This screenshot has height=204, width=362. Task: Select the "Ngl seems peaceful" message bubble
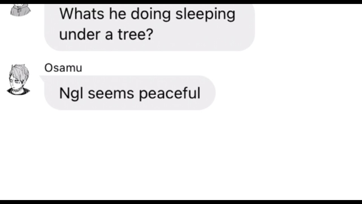coord(130,93)
